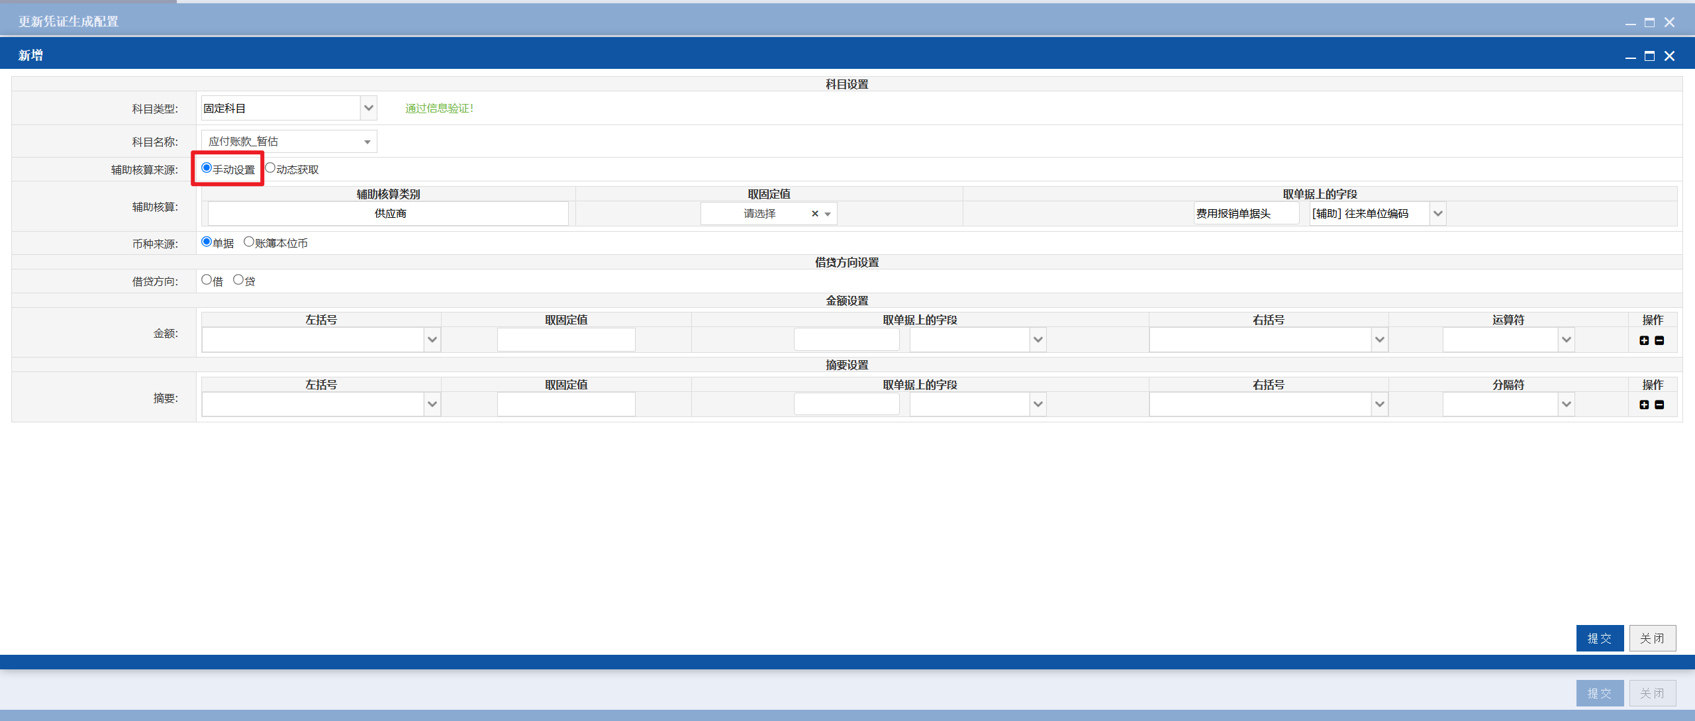
Task: Add a new row in 金额 table
Action: pyautogui.click(x=1644, y=340)
